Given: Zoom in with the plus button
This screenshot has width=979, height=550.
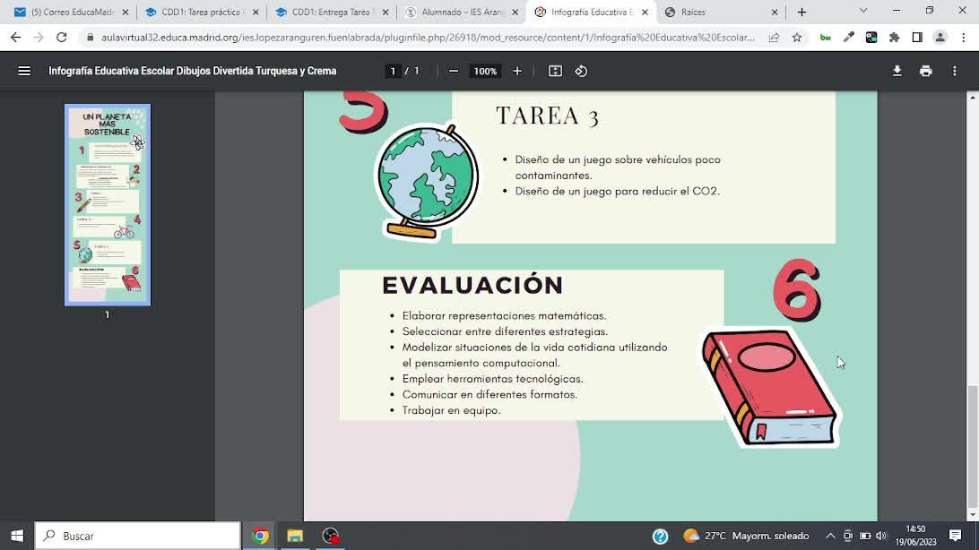Looking at the screenshot, I should coord(517,71).
